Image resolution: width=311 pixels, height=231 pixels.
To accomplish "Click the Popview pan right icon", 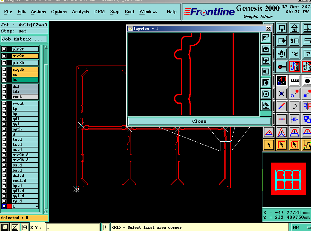I will (266, 83).
